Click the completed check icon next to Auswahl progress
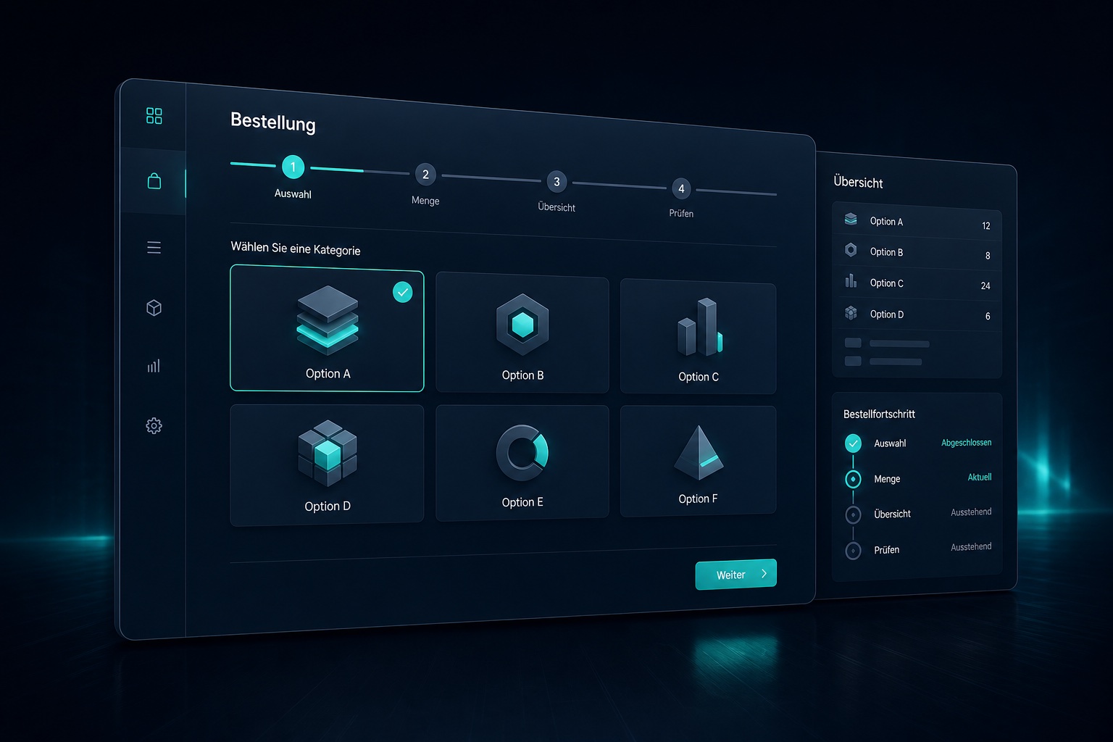The image size is (1113, 742). tap(854, 443)
